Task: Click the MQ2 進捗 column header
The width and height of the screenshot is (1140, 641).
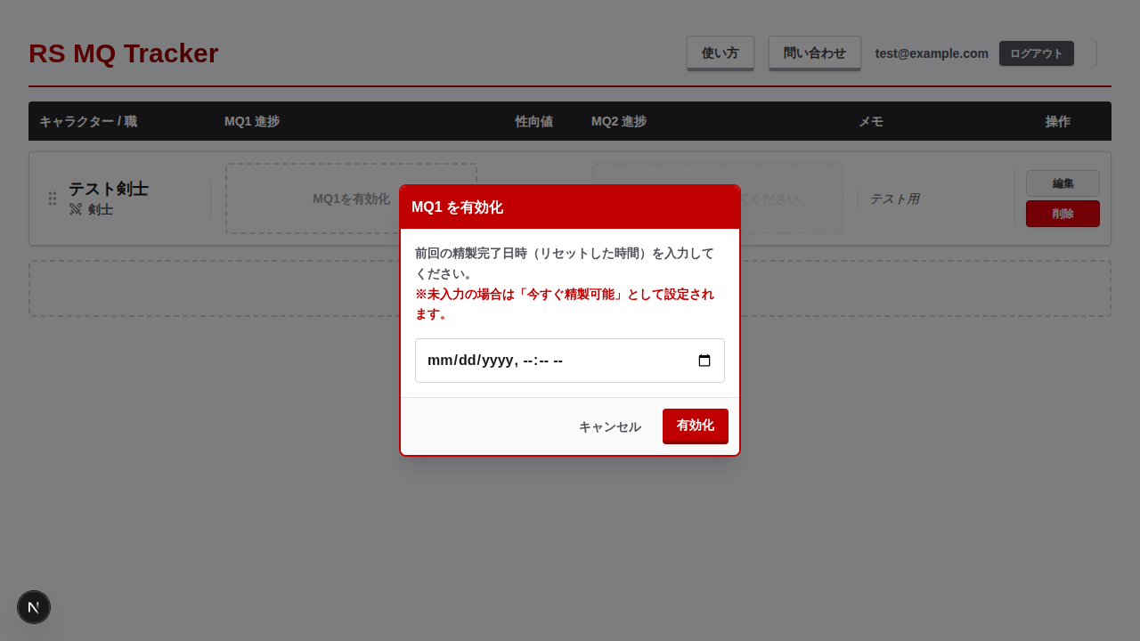Action: [619, 121]
